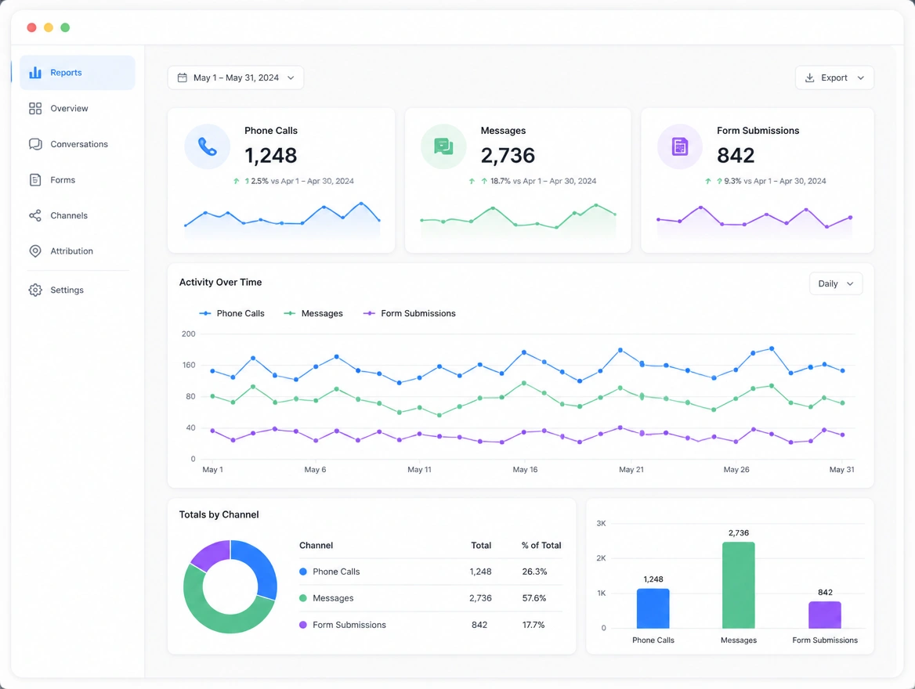Image resolution: width=915 pixels, height=689 pixels.
Task: Click the Channel column header
Action: click(x=316, y=546)
